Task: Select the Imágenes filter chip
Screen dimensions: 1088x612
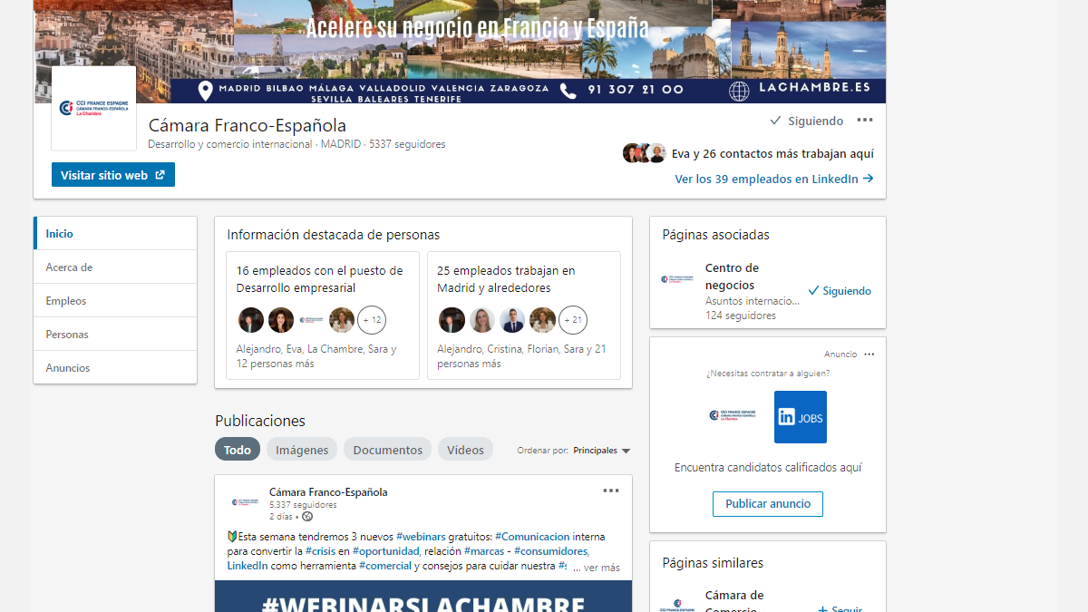Action: (302, 450)
